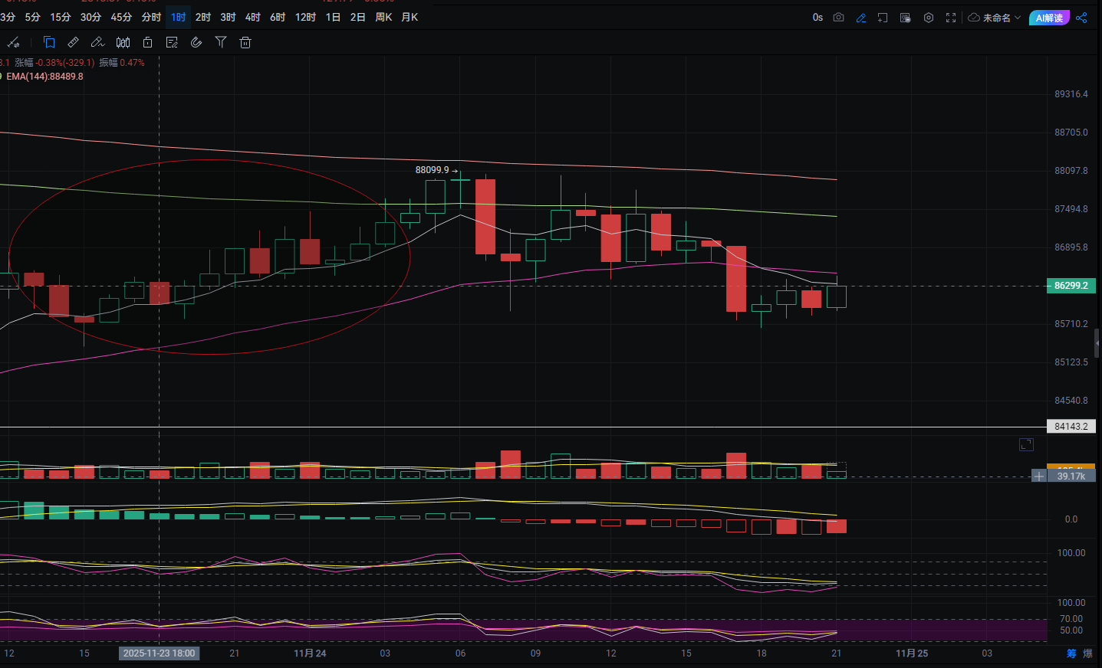The width and height of the screenshot is (1102, 668).
Task: Click the AI解读 button
Action: pos(1048,18)
